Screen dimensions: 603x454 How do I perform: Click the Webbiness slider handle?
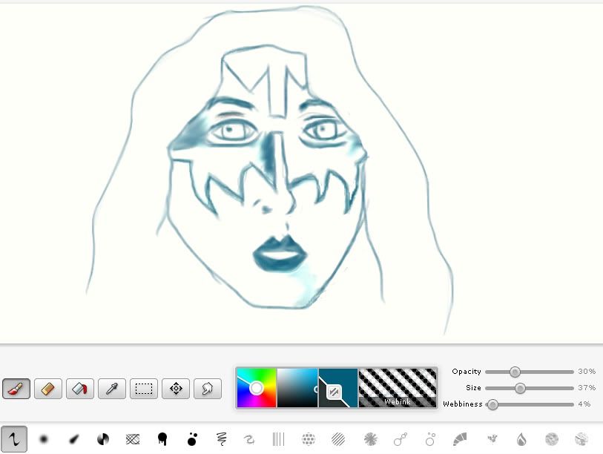point(492,404)
